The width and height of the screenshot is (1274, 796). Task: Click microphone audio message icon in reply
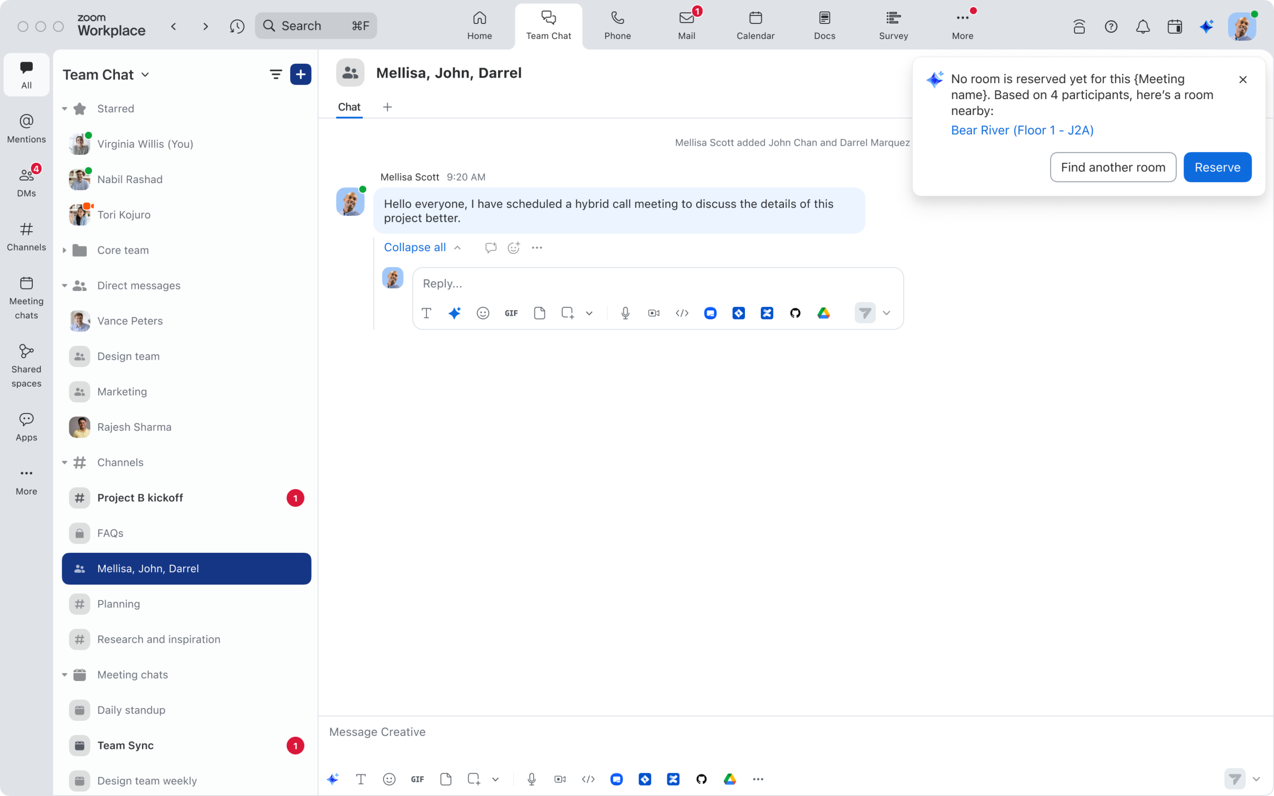(x=625, y=313)
